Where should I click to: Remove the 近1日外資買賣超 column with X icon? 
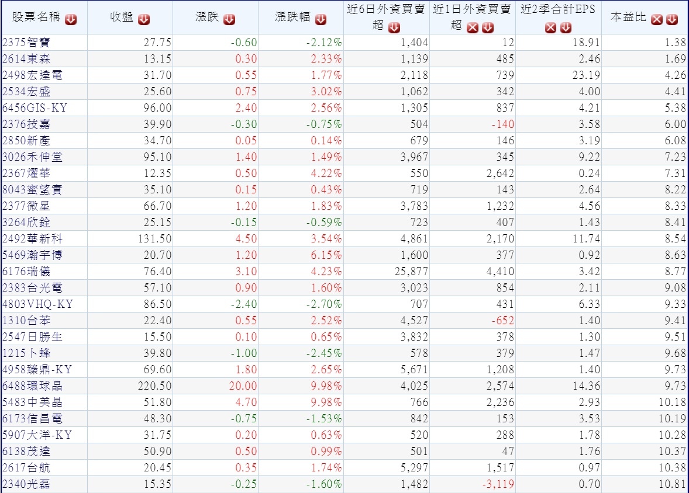(x=473, y=27)
